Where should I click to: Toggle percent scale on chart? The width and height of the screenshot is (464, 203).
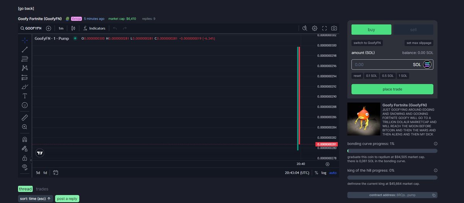tap(316, 173)
